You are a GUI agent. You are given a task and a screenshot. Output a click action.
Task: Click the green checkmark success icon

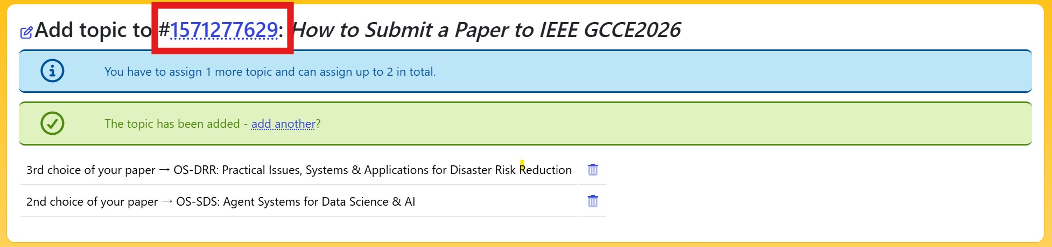tap(52, 123)
